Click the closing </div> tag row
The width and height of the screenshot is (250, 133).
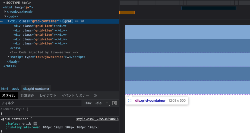tap(16, 48)
